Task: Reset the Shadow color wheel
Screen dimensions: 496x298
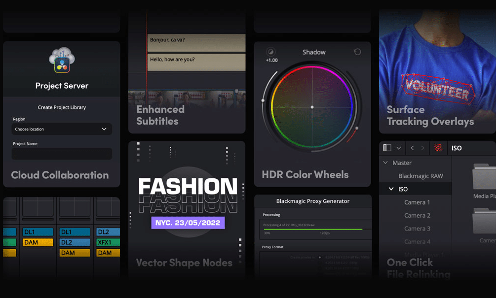Action: tap(357, 52)
